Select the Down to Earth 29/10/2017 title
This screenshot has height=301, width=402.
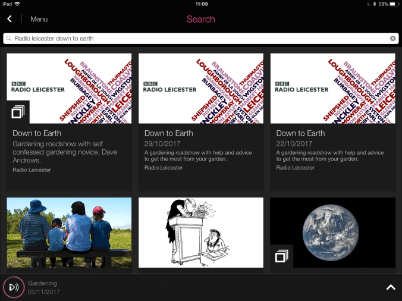(x=169, y=133)
